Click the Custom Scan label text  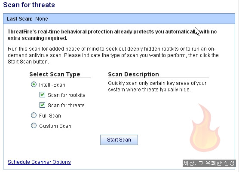click(x=55, y=126)
